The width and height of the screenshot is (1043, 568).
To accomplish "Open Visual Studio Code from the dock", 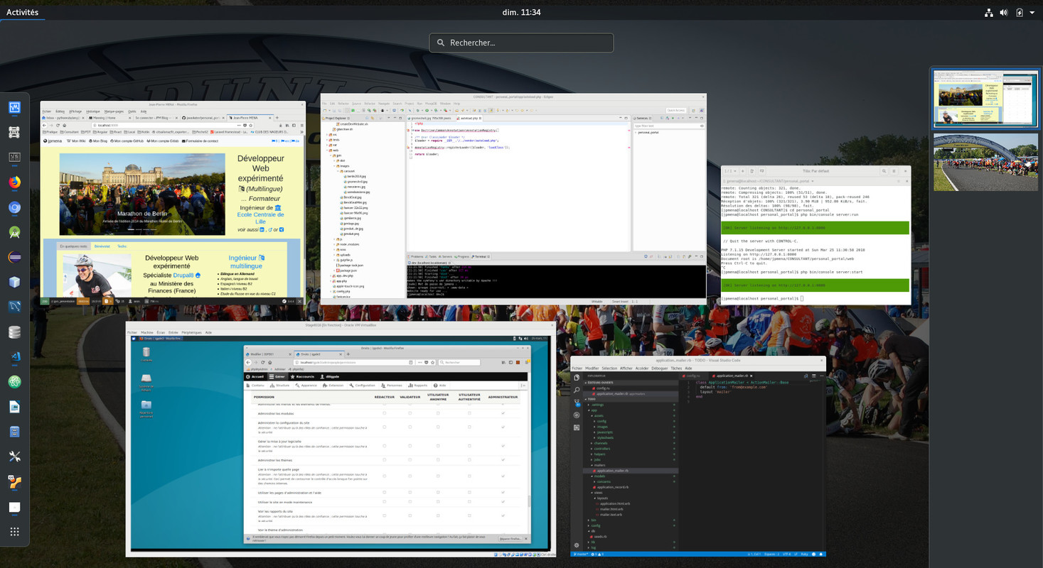I will [x=14, y=356].
